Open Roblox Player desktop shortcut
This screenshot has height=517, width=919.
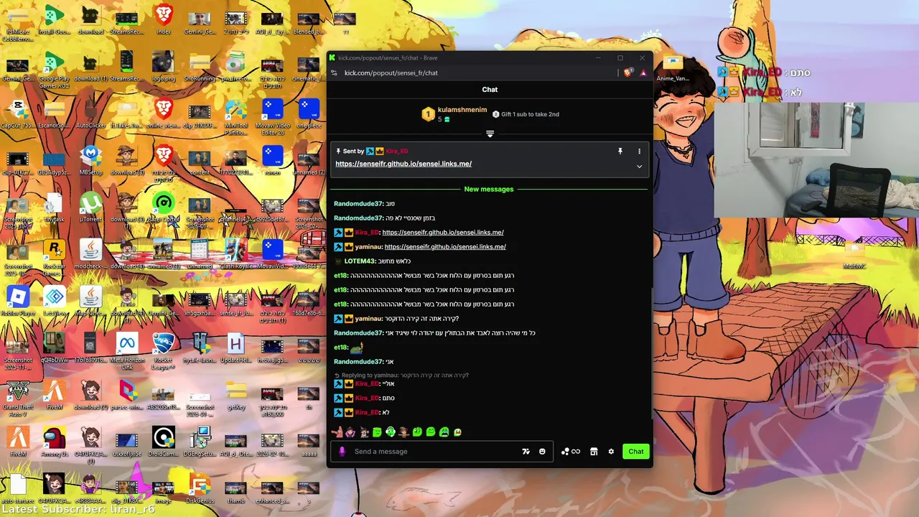click(x=18, y=300)
